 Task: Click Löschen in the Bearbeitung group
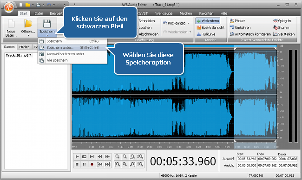pos(145,27)
